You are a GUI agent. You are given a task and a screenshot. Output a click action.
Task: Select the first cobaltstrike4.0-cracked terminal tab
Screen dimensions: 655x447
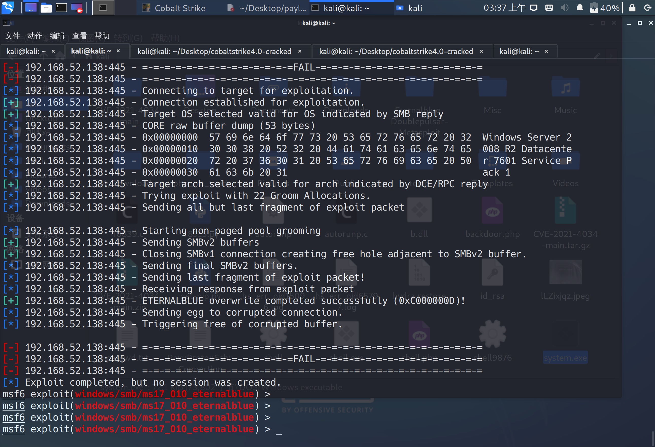(214, 51)
